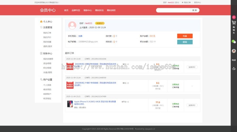Click the WeChat icon in the right sidebar

click(x=234, y=41)
